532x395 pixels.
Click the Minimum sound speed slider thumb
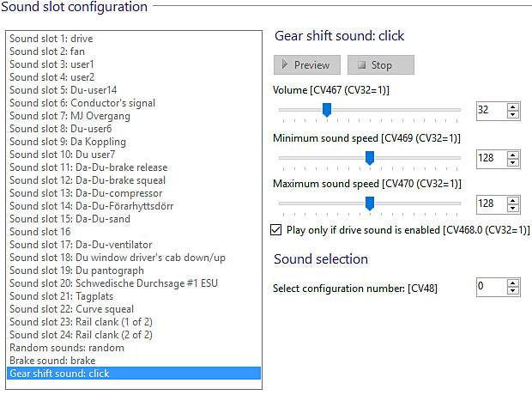click(370, 157)
